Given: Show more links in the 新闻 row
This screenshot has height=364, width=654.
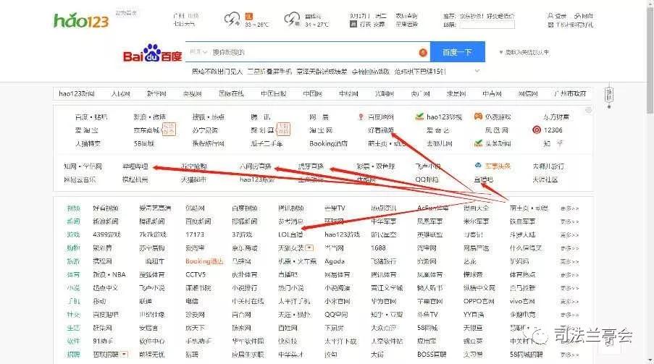Looking at the screenshot, I should (x=569, y=222).
